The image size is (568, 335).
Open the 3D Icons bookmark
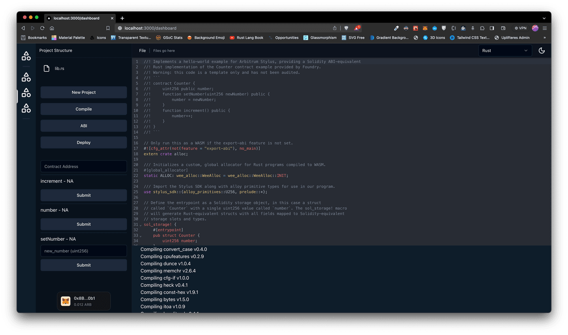pos(434,37)
